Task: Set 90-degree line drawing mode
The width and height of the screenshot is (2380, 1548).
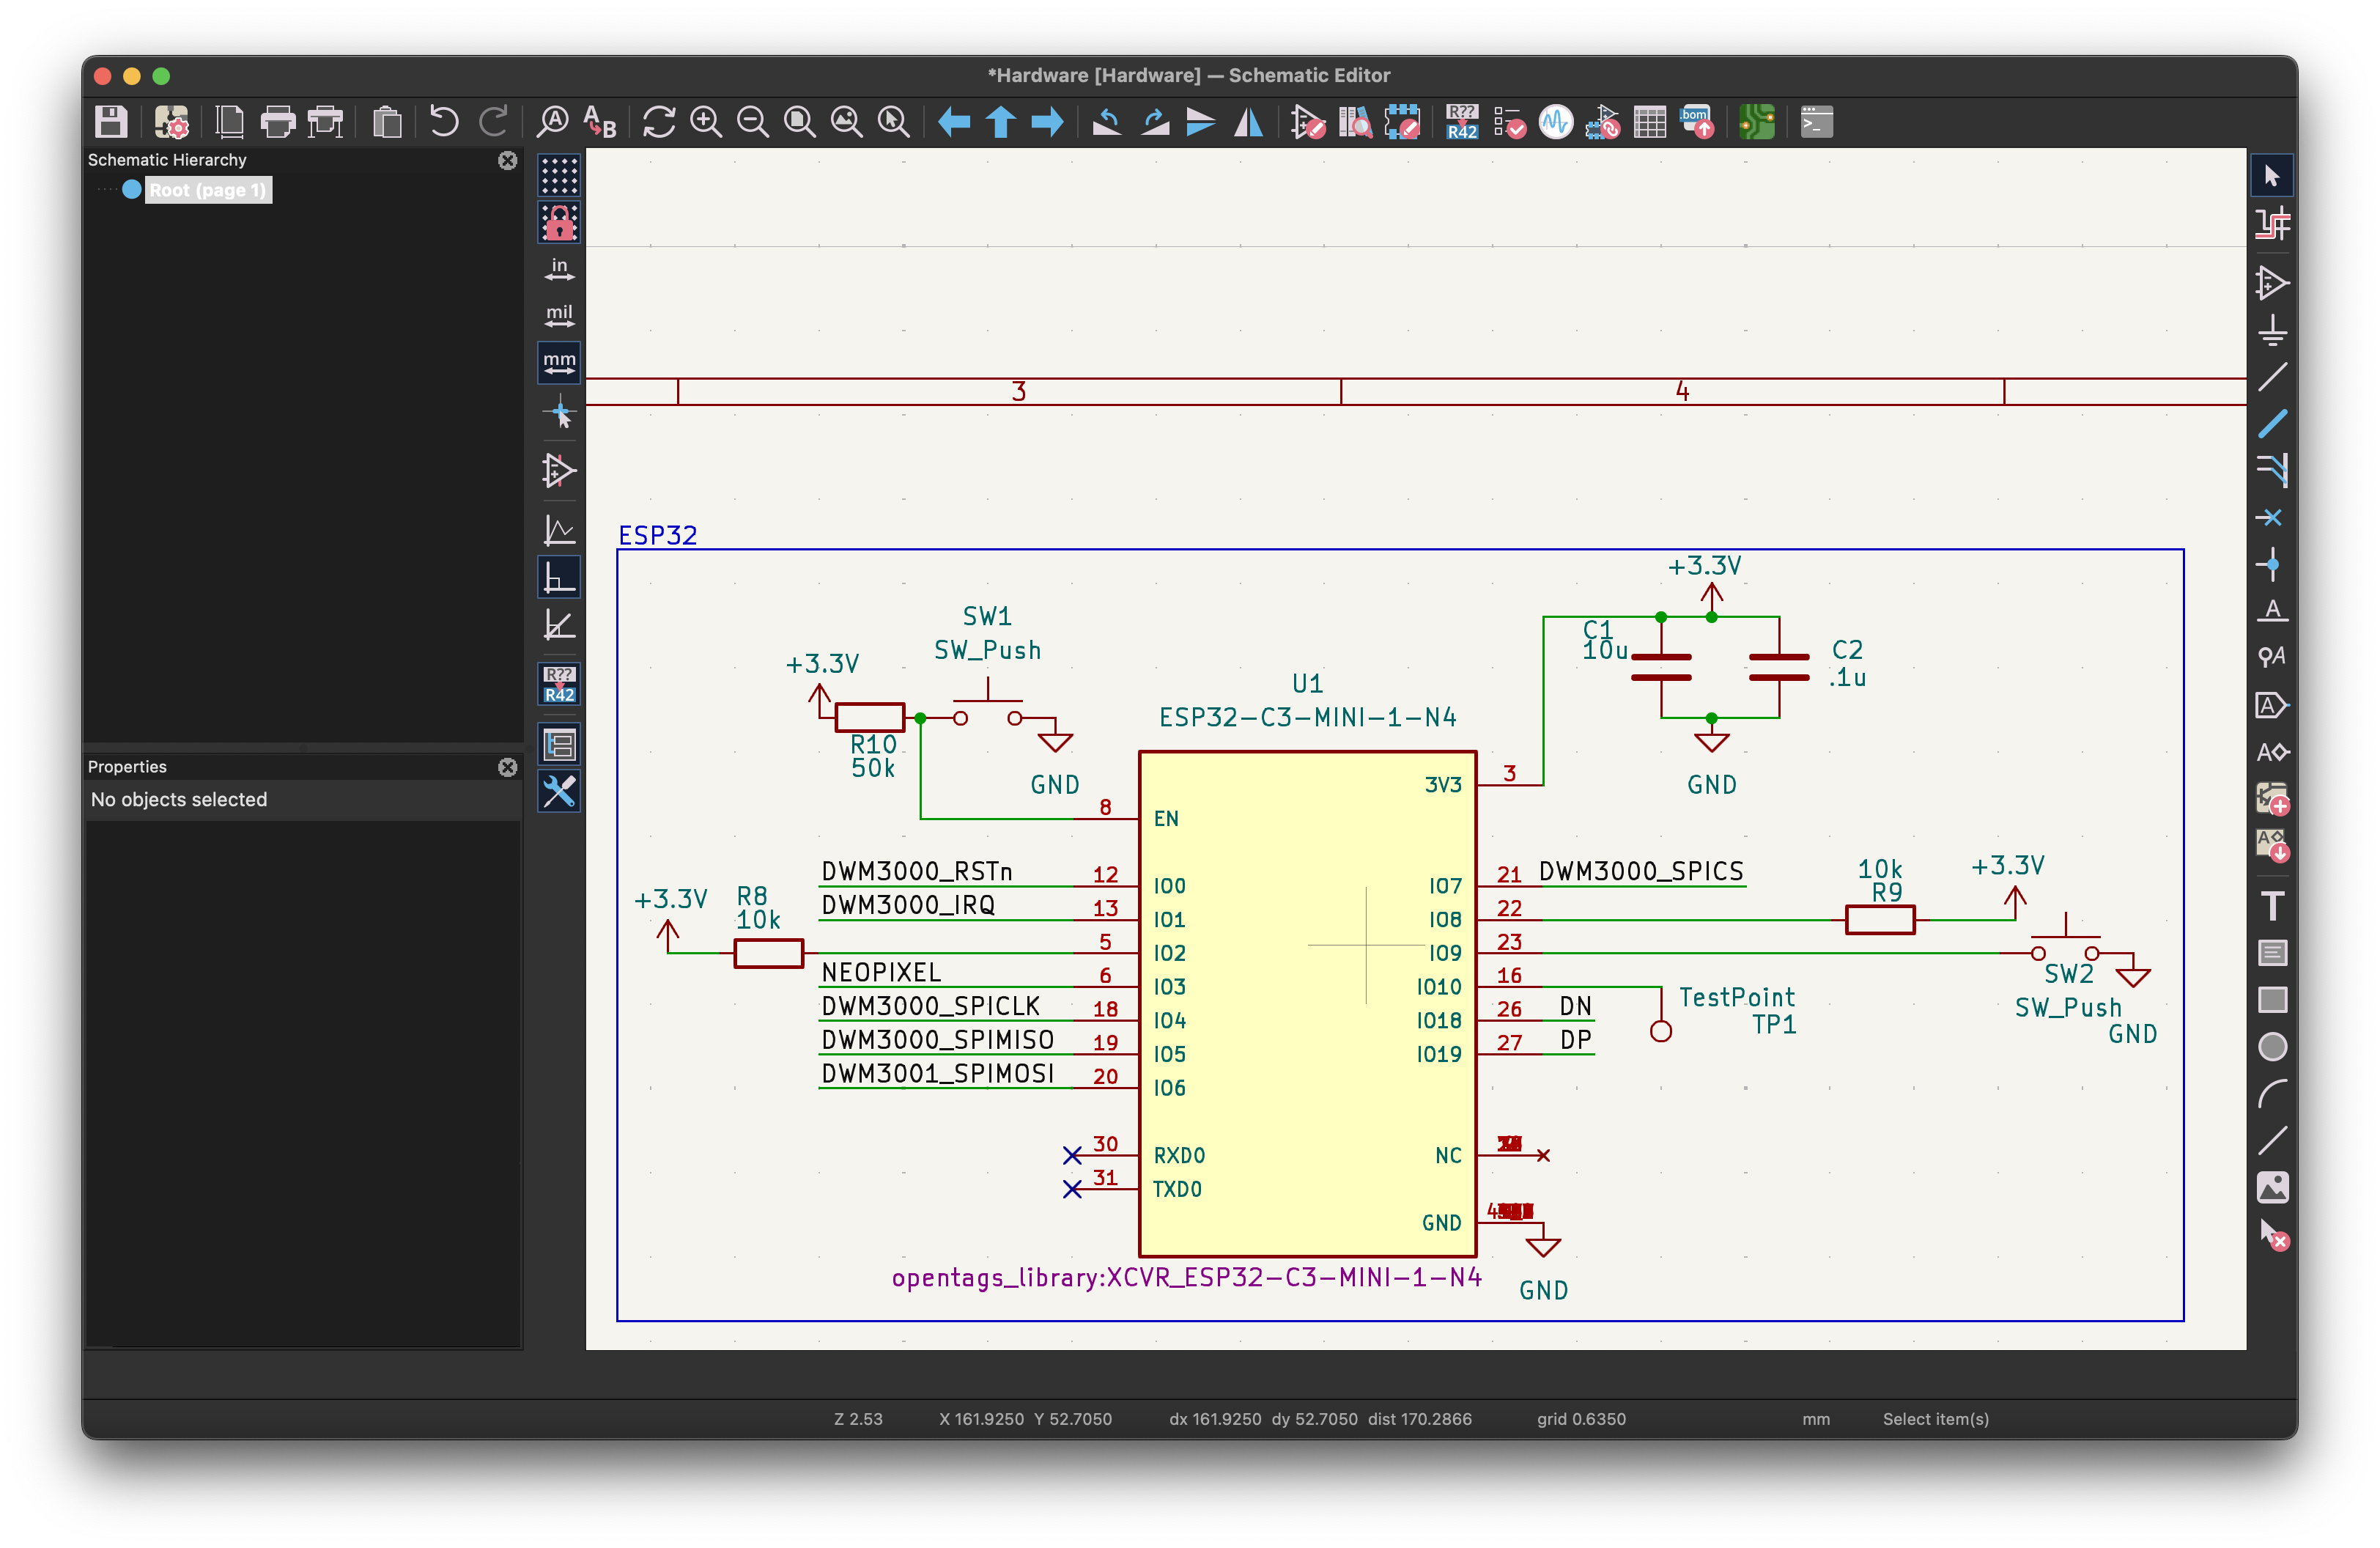Action: 559,578
